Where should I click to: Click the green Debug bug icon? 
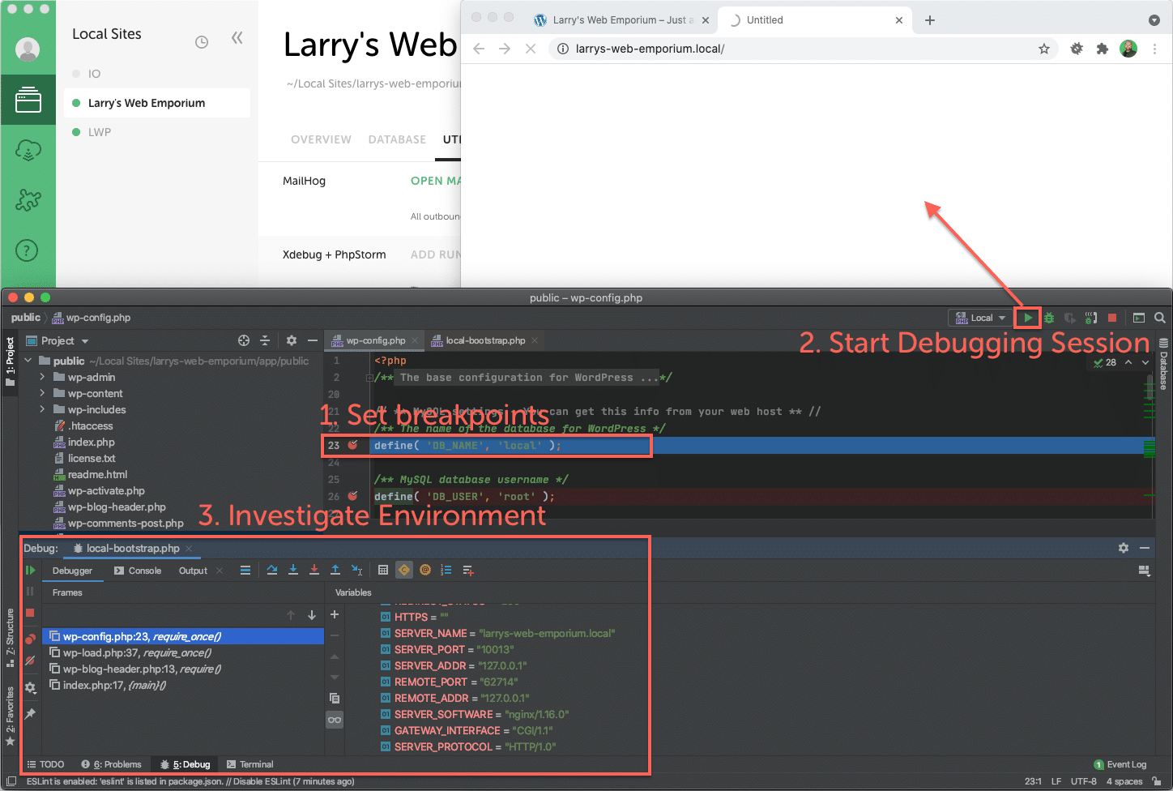(1049, 318)
